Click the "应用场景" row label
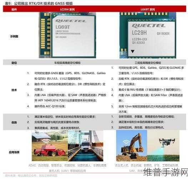Viewport: 188px width, 179px height. pos(14,152)
